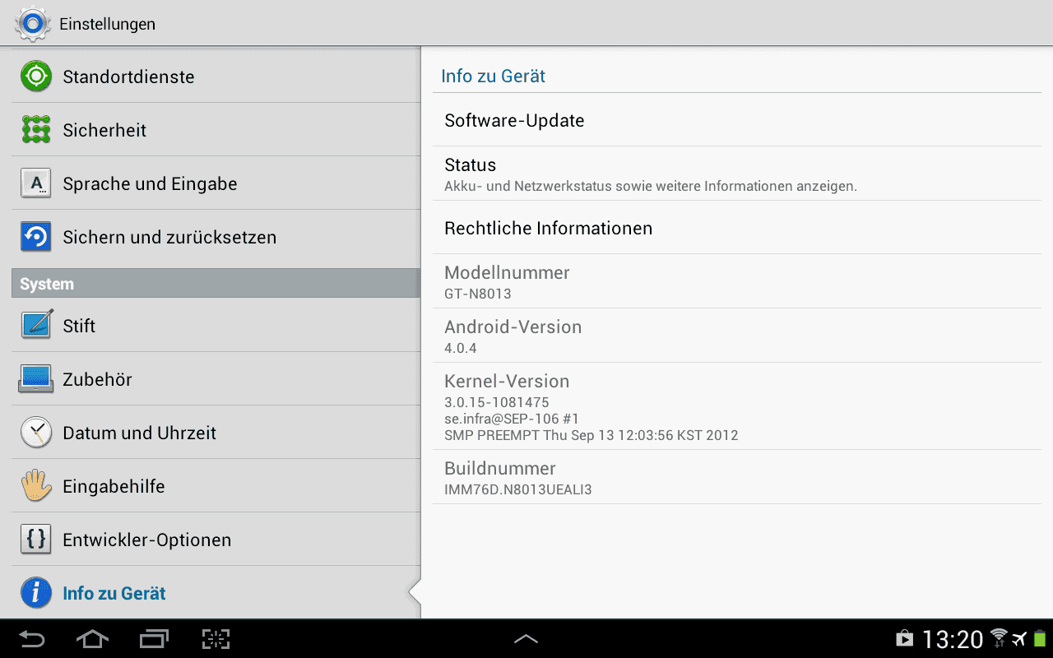Viewport: 1053px width, 658px height.
Task: Open Standortdienste via its green target icon
Action: click(36, 76)
